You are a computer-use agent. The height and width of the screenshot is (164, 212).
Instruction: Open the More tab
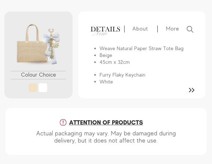click(172, 29)
